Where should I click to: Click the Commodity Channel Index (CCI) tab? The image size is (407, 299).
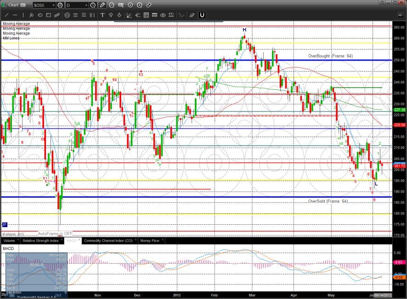pos(108,240)
